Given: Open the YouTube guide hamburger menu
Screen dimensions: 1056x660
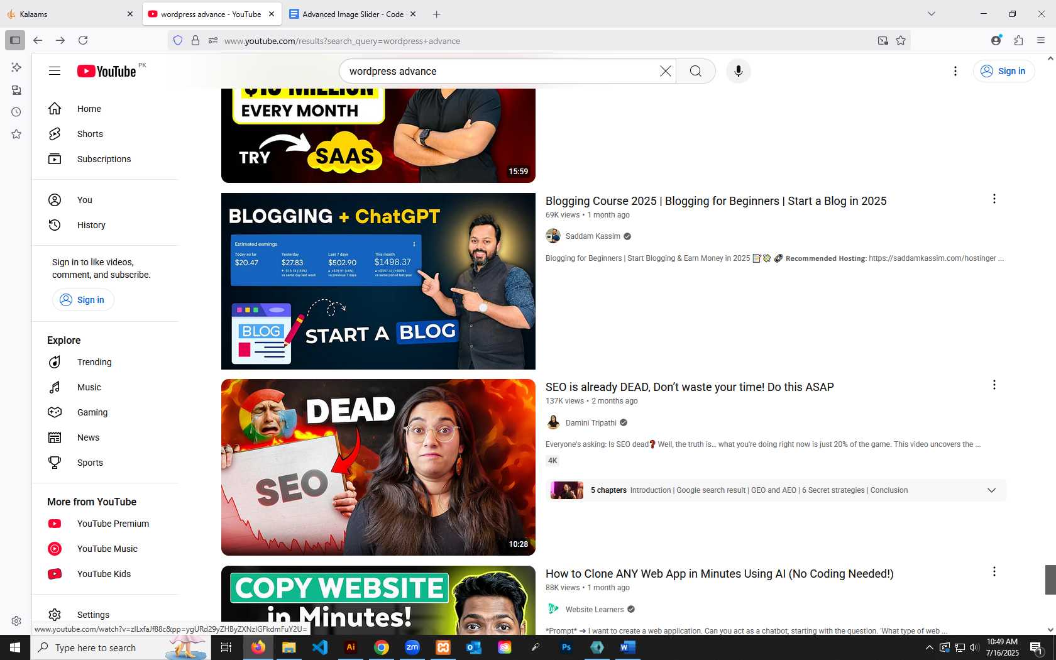Looking at the screenshot, I should coord(55,71).
